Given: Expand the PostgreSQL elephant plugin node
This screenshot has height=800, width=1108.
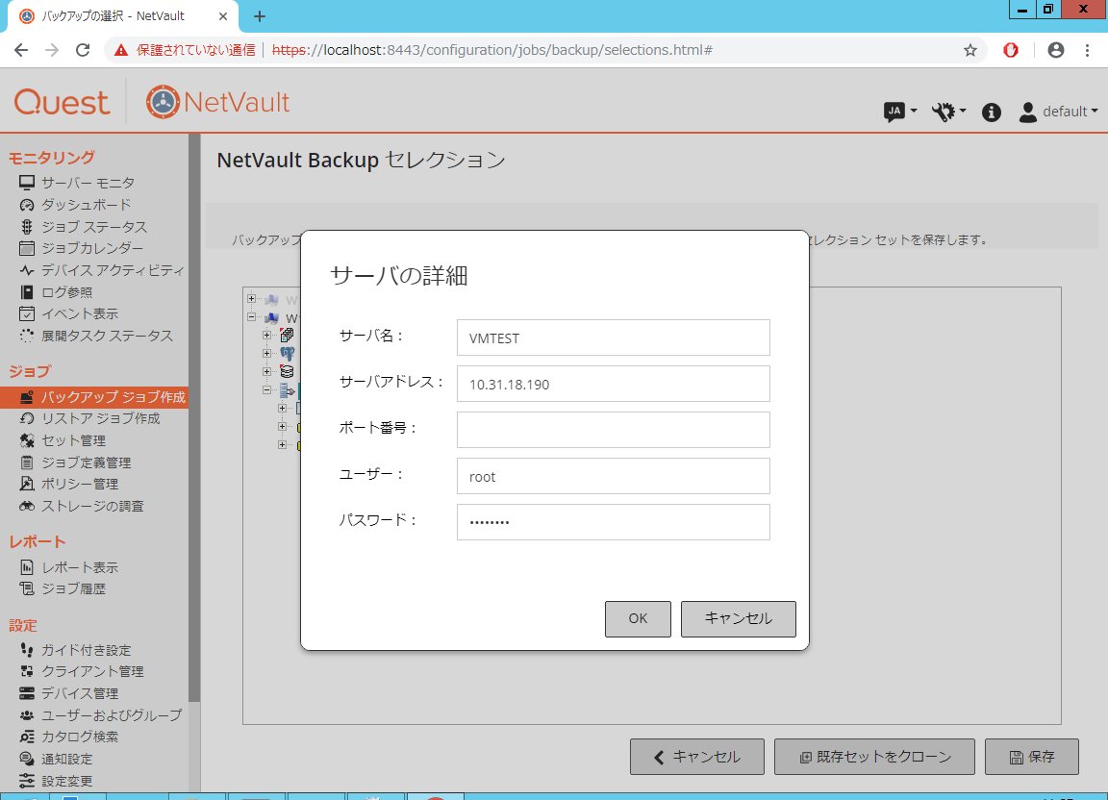Looking at the screenshot, I should click(x=267, y=353).
